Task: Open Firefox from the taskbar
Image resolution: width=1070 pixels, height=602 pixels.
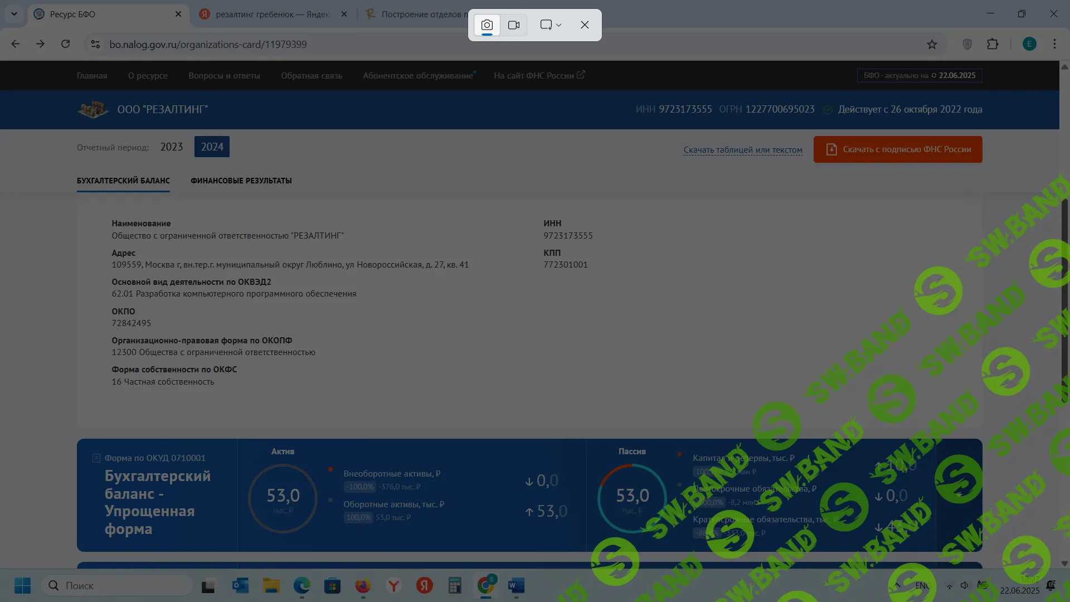Action: [x=363, y=585]
